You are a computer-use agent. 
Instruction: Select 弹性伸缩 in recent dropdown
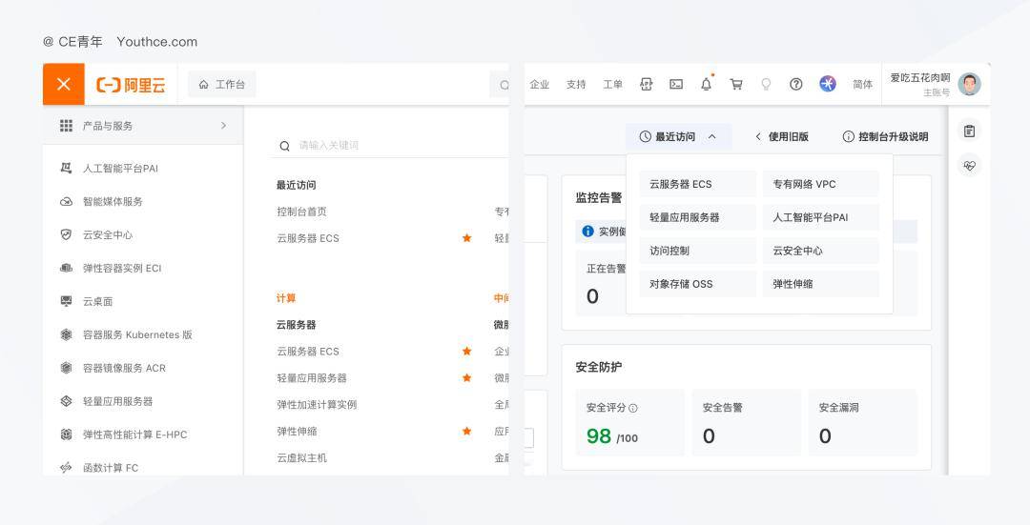click(821, 284)
